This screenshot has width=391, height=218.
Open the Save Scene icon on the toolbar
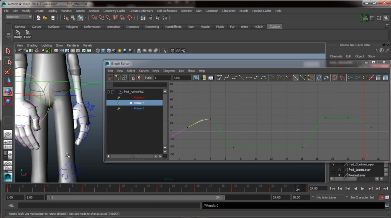53,18
